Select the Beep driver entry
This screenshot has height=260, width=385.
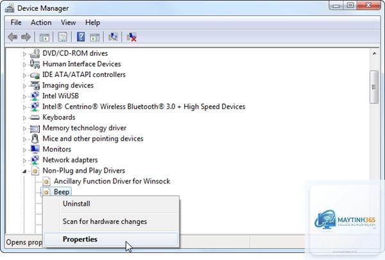pos(62,192)
